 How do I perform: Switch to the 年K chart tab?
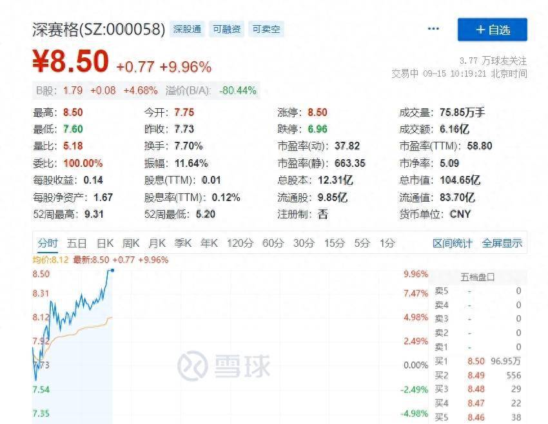(x=209, y=243)
